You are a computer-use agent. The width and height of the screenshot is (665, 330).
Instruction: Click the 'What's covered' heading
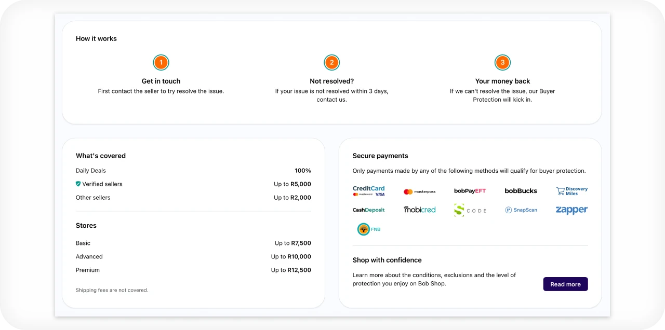coord(101,156)
